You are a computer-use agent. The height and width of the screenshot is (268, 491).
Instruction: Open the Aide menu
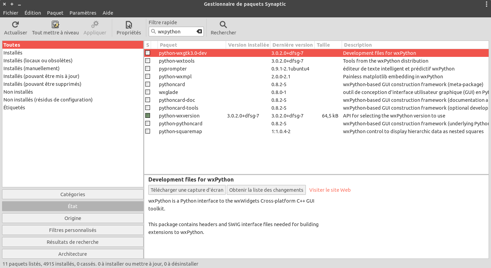108,13
